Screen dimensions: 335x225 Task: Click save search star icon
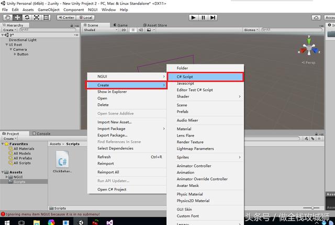pos(319,139)
